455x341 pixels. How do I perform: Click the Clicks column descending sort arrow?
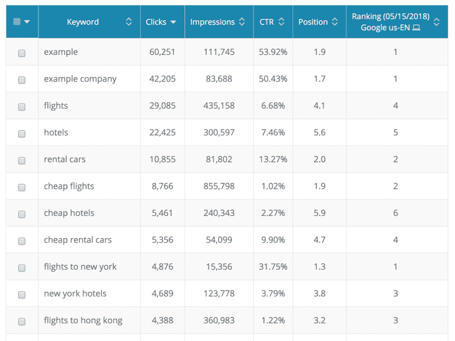(173, 22)
